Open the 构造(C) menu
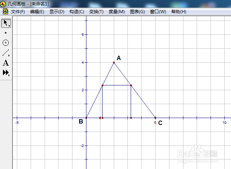The width and height of the screenshot is (231, 169). (77, 12)
